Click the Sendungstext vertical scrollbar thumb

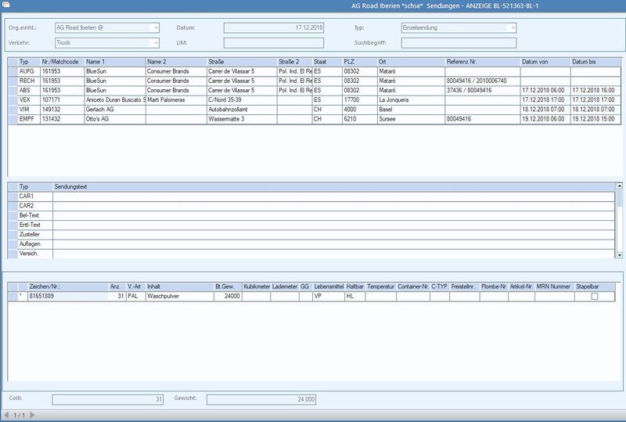click(x=620, y=198)
